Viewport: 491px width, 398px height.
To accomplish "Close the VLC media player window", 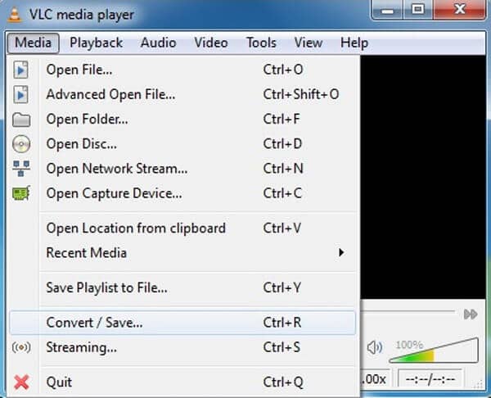I will (459, 10).
